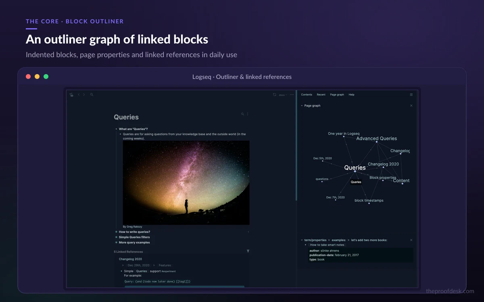The image size is (484, 302).
Task: Go forward with the right arrow
Action: (84, 95)
